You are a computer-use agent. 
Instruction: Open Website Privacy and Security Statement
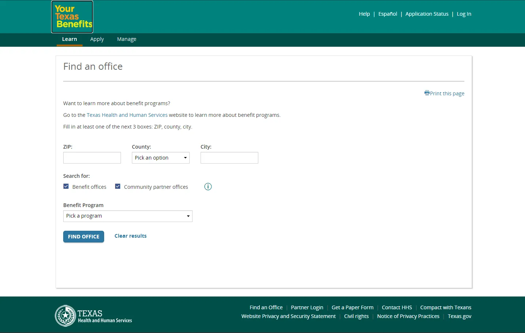pyautogui.click(x=289, y=316)
